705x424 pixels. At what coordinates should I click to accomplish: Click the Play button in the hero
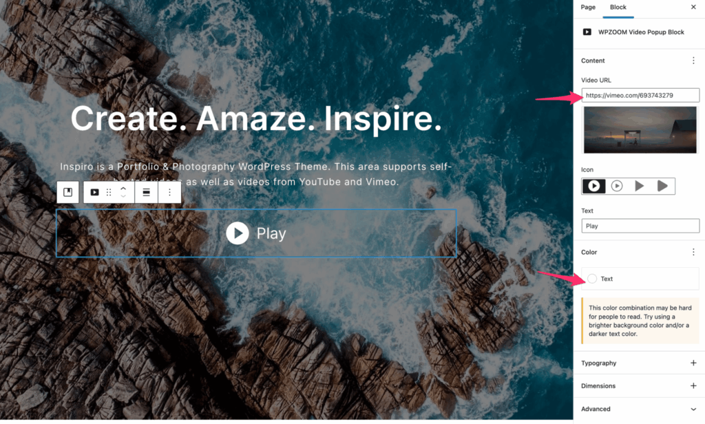(256, 233)
